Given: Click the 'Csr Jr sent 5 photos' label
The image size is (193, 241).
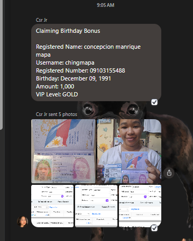Looking at the screenshot, I should tap(57, 114).
